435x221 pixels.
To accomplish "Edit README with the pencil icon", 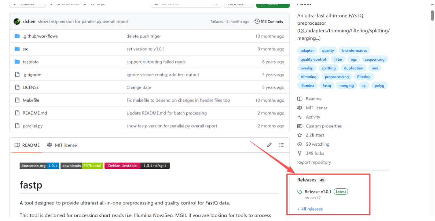I will click(269, 145).
